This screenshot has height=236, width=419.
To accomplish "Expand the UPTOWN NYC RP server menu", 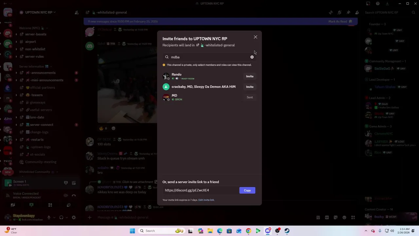I will 40,12.
